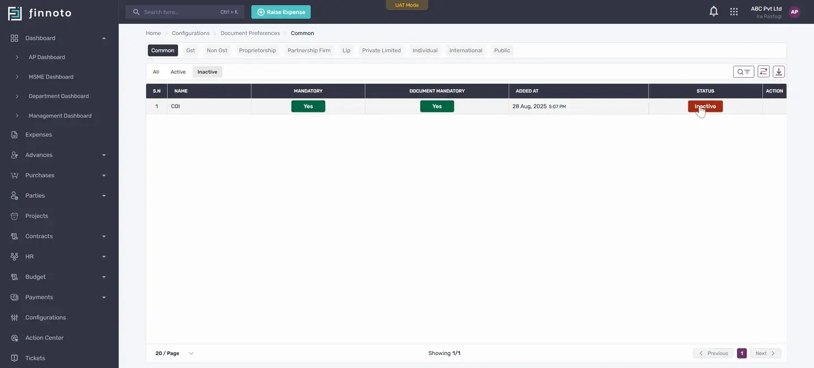The width and height of the screenshot is (814, 368).
Task: Click the Budget sidebar icon
Action: (x=15, y=277)
